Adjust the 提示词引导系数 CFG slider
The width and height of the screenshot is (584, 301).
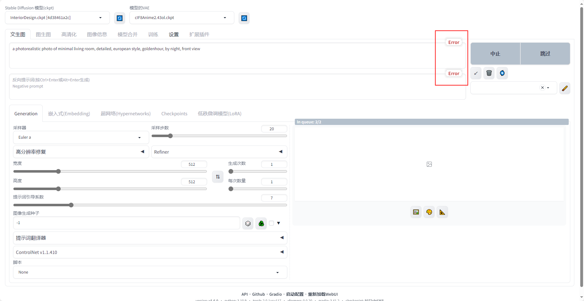pyautogui.click(x=150, y=205)
